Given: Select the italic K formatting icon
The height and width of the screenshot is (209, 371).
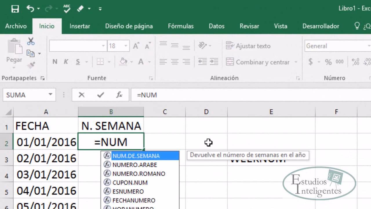Looking at the screenshot, I should point(66,62).
